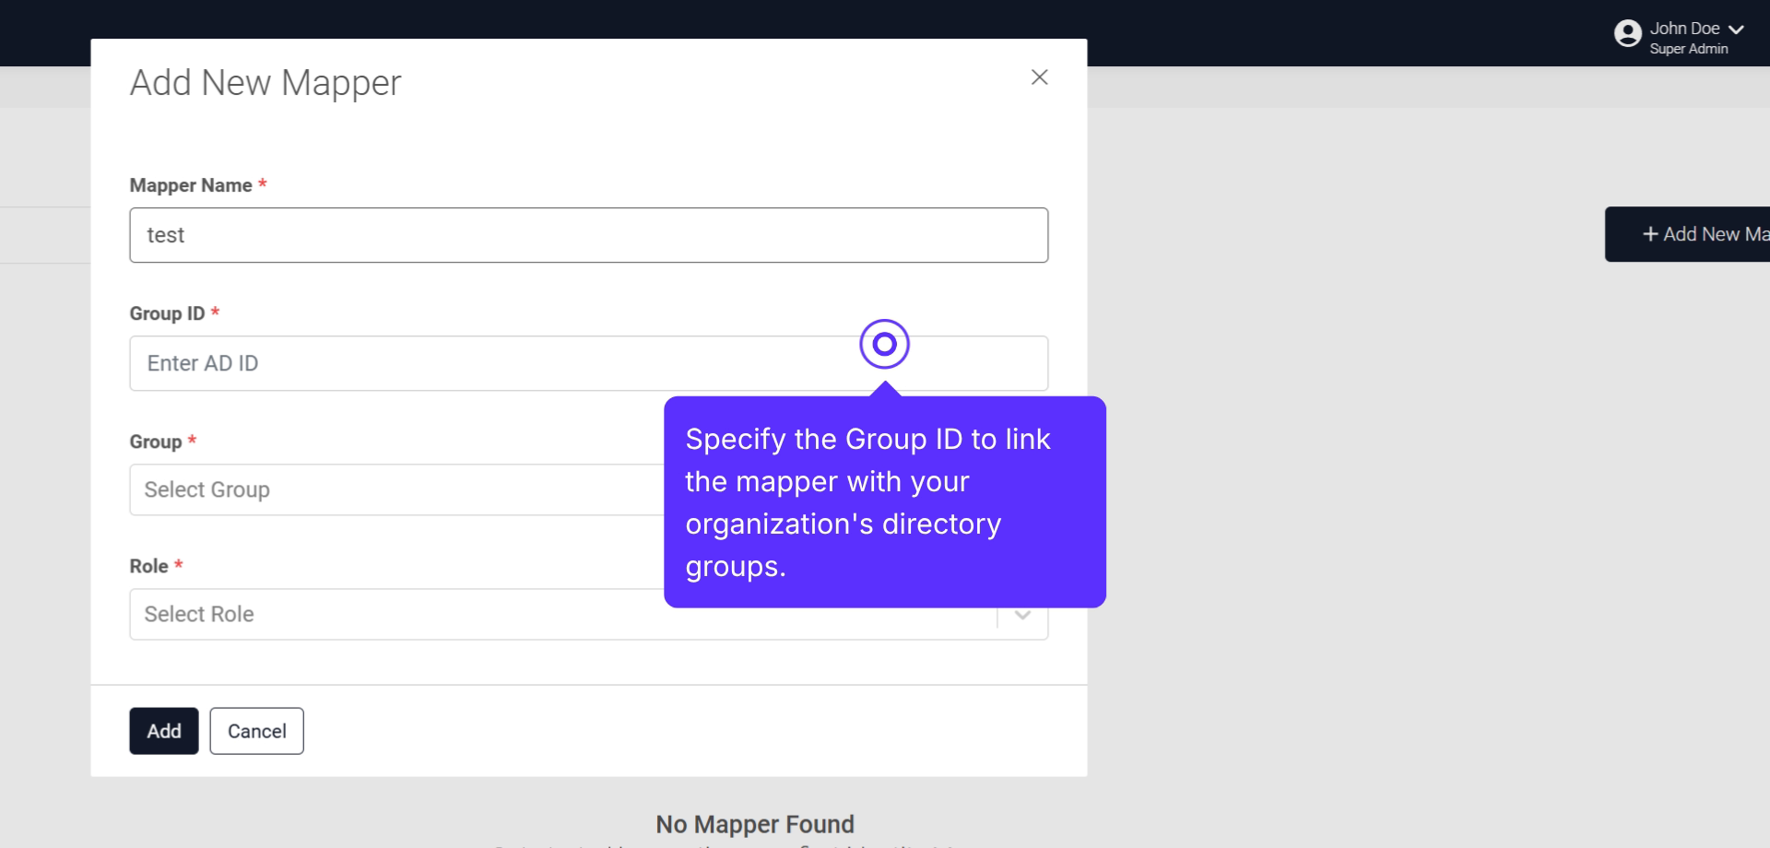Image resolution: width=1770 pixels, height=848 pixels.
Task: Click the No Mapper Found message
Action: coord(754,823)
